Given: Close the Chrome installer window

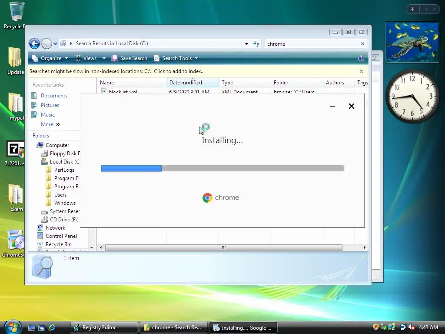Looking at the screenshot, I should pyautogui.click(x=351, y=106).
